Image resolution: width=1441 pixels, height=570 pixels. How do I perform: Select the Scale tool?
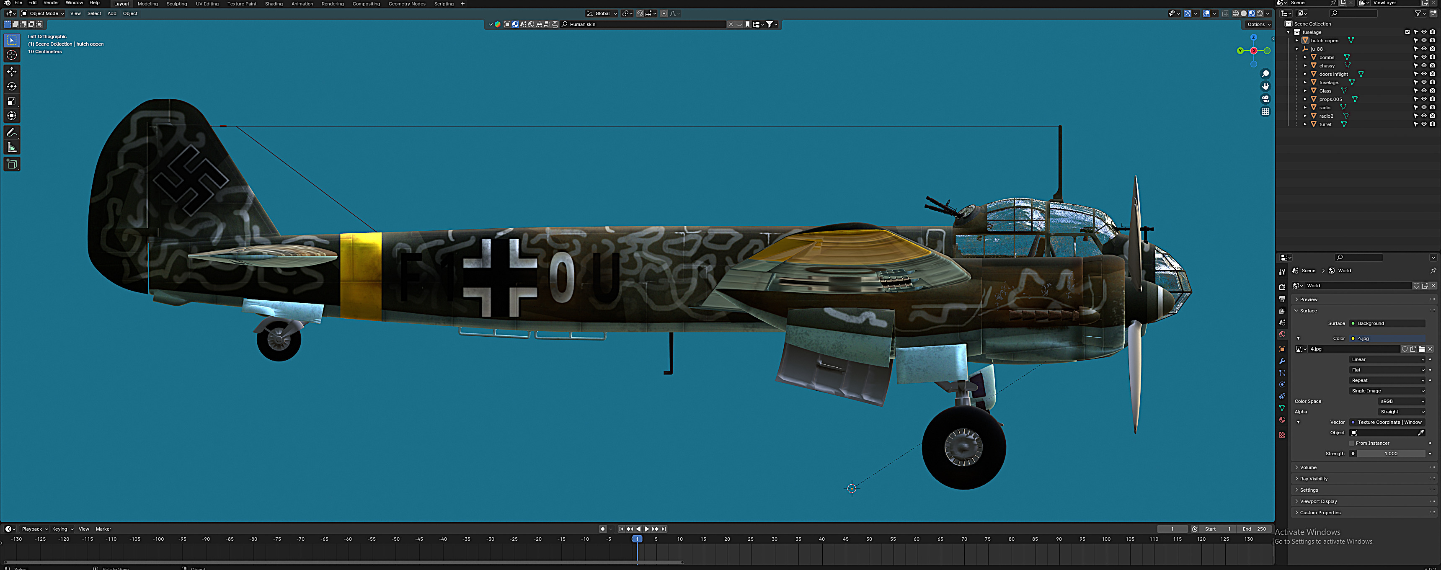(x=12, y=101)
